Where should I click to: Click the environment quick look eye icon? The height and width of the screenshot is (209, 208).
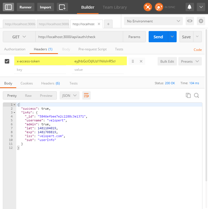[190, 21]
